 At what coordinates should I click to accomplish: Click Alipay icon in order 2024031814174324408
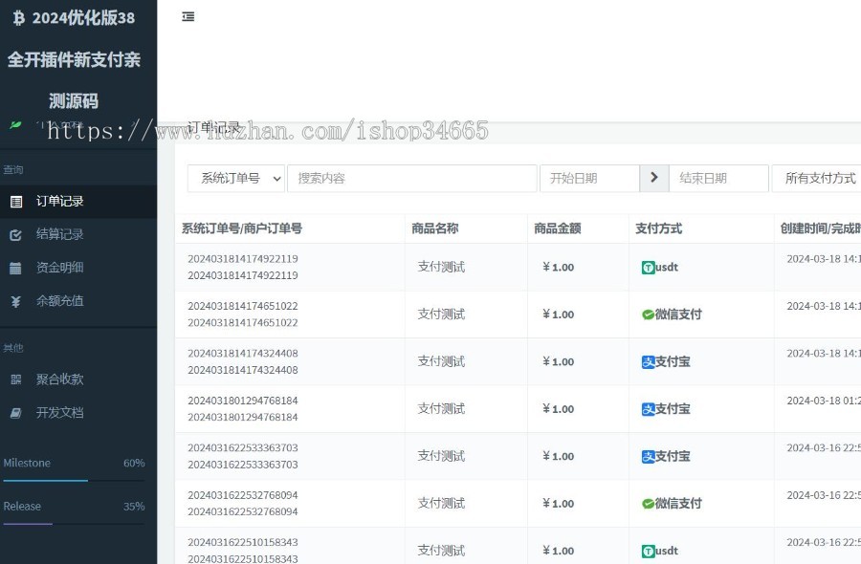click(x=648, y=362)
